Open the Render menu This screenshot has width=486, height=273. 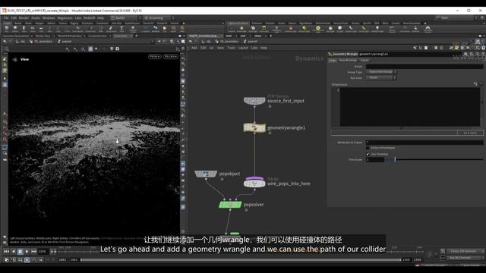[24, 18]
